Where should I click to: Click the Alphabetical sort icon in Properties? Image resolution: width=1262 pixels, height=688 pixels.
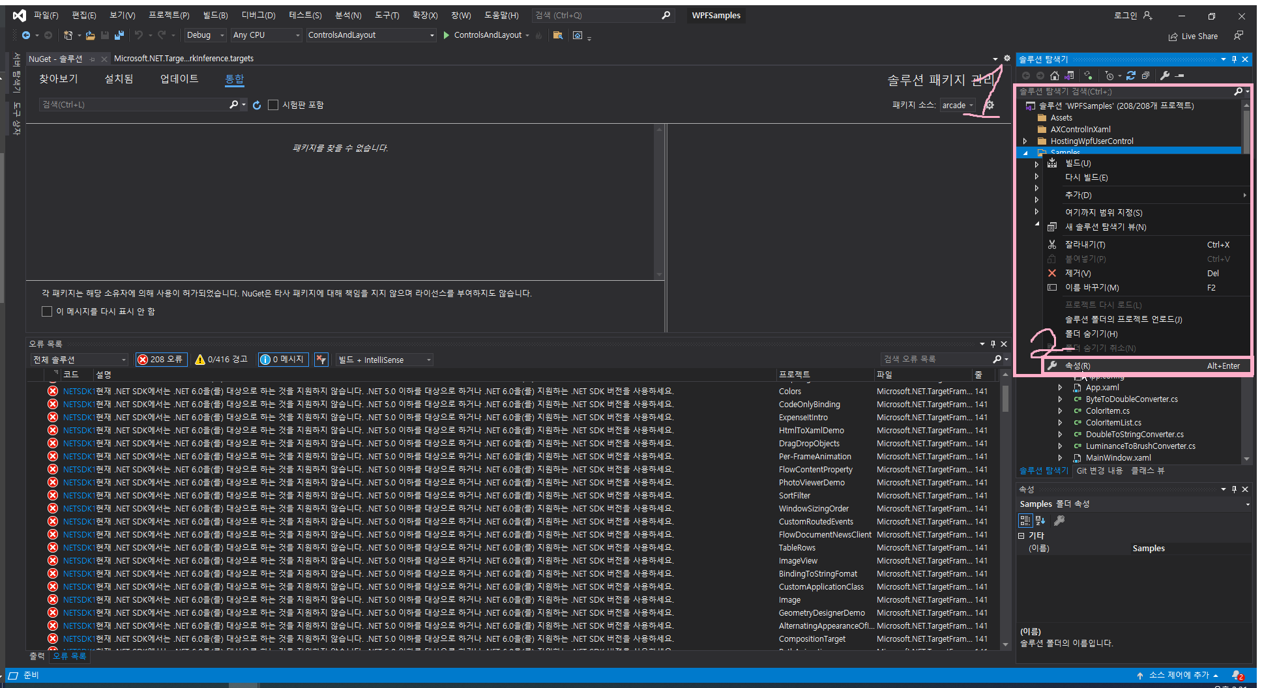coord(1040,521)
